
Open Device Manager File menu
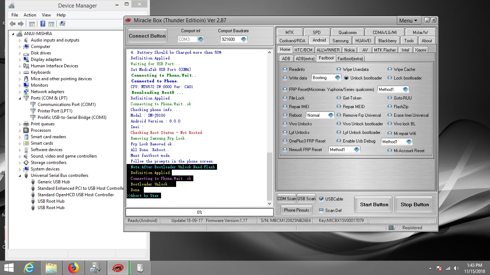pyautogui.click(x=15, y=15)
